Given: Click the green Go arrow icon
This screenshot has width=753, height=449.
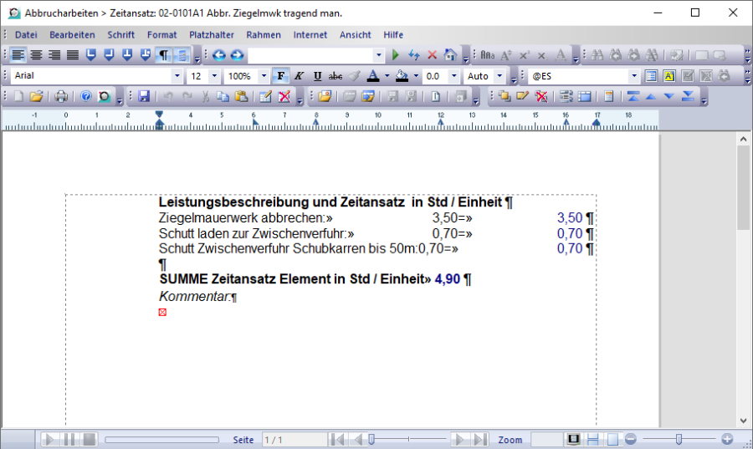Looking at the screenshot, I should 397,55.
